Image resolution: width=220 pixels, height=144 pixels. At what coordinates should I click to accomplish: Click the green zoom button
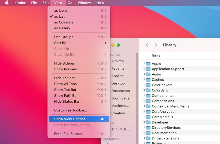118,45
